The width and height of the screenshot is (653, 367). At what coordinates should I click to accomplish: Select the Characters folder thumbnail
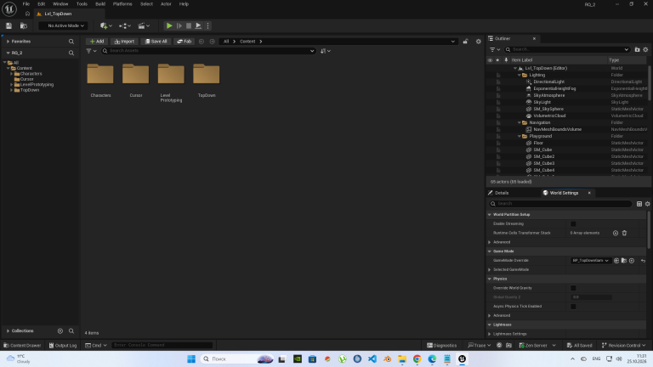(100, 76)
